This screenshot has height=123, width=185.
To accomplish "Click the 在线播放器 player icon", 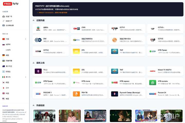I will pyautogui.click(x=4, y=25).
